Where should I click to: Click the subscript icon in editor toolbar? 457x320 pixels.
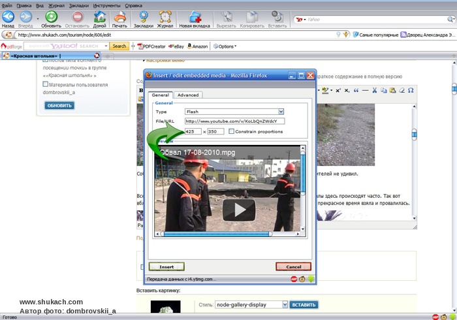pos(347,91)
